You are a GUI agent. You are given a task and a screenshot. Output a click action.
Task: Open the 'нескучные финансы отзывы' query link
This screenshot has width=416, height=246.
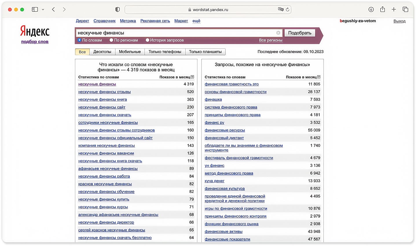(x=104, y=92)
